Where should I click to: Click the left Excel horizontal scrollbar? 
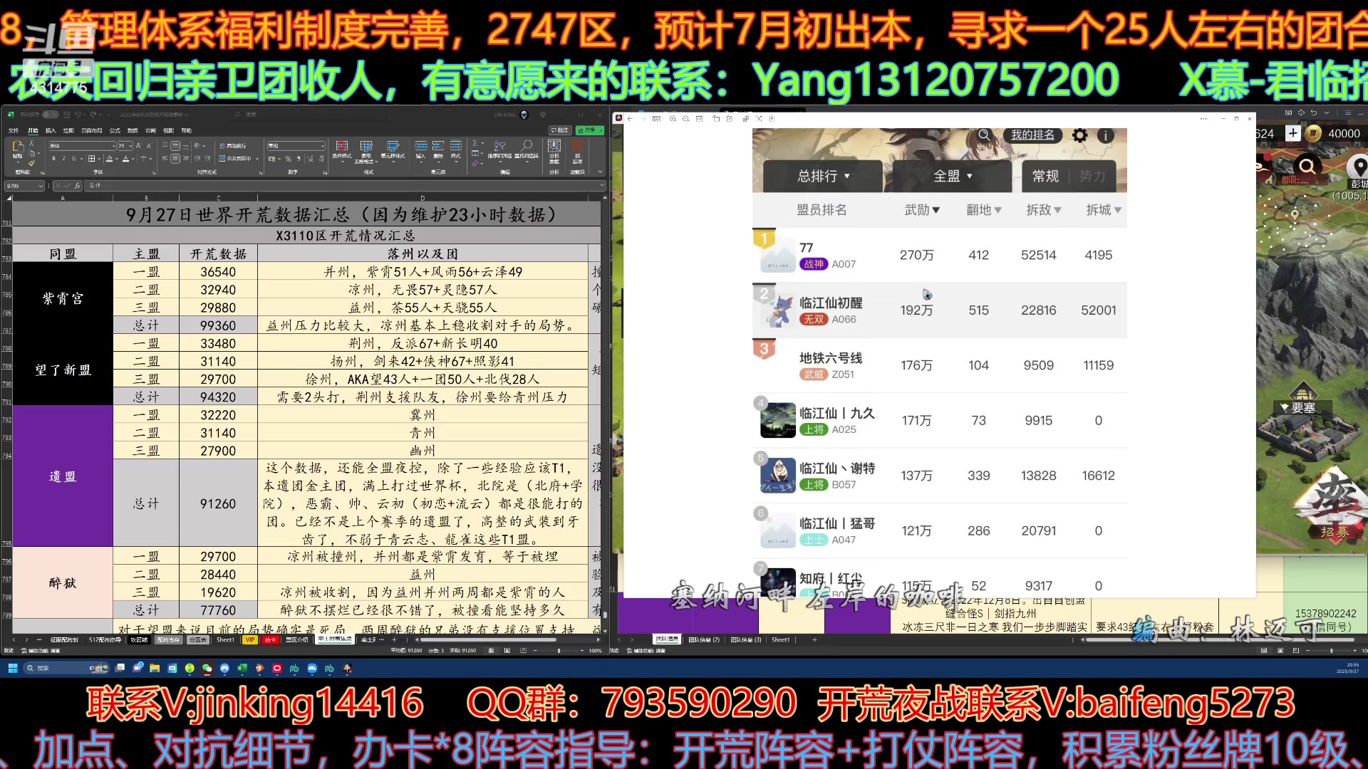pyautogui.click(x=487, y=639)
